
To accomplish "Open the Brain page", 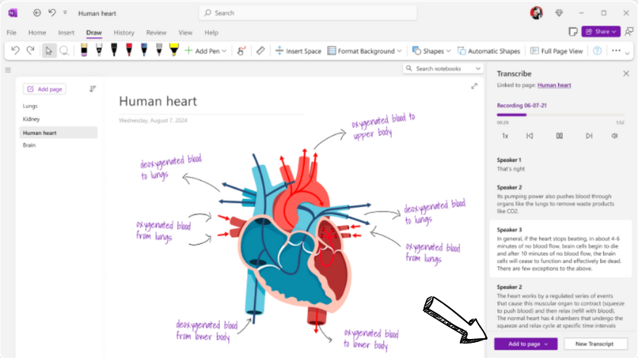I will click(29, 145).
